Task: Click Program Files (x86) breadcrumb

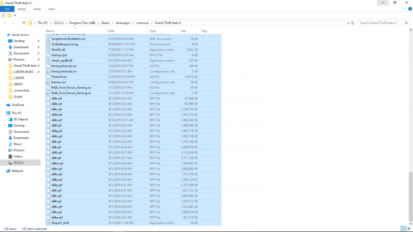Action: (82, 23)
